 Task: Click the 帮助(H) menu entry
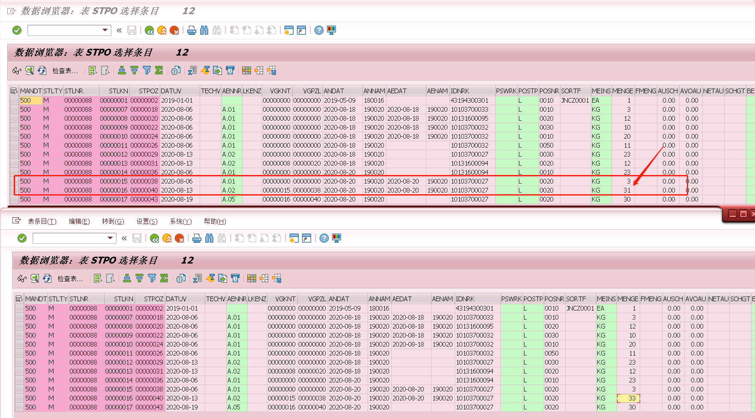point(215,221)
